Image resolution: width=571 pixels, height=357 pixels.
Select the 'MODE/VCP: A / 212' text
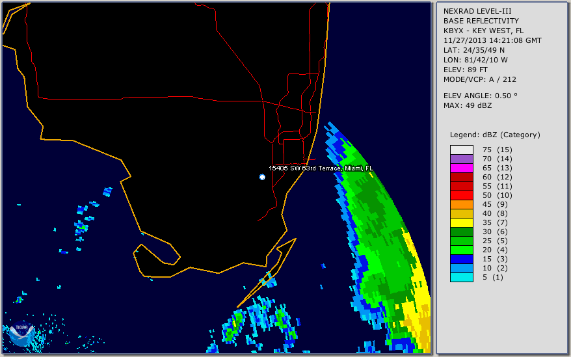479,79
